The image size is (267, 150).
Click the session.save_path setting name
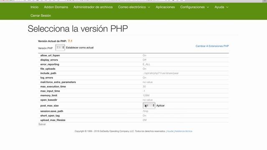pos(52,111)
